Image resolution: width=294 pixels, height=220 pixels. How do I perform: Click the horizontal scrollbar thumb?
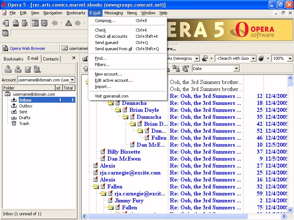(x=168, y=216)
